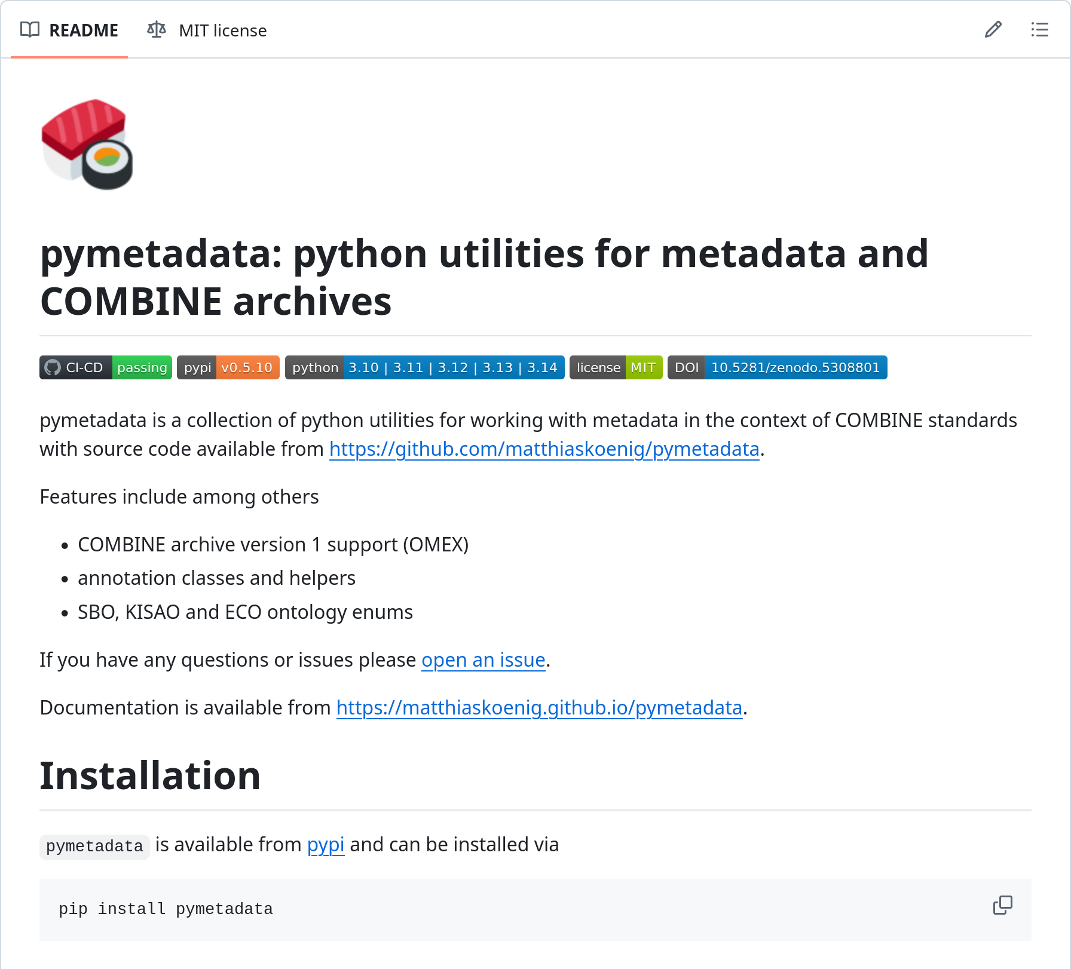Viewport: 1071px width, 969px height.
Task: Click the sushi logo image
Action: click(87, 145)
